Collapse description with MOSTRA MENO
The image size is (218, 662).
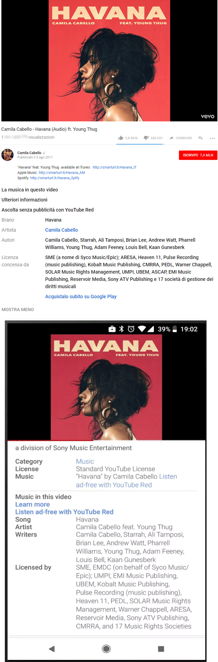(x=18, y=310)
